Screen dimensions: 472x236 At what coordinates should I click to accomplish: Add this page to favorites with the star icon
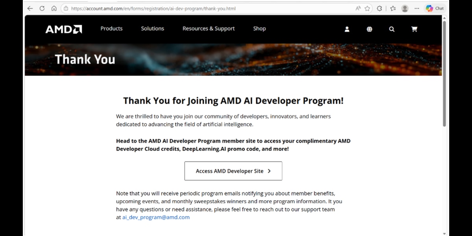[367, 8]
